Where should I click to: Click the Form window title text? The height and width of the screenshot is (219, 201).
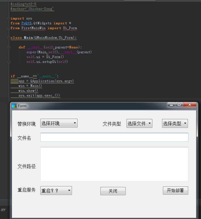[x=22, y=106]
